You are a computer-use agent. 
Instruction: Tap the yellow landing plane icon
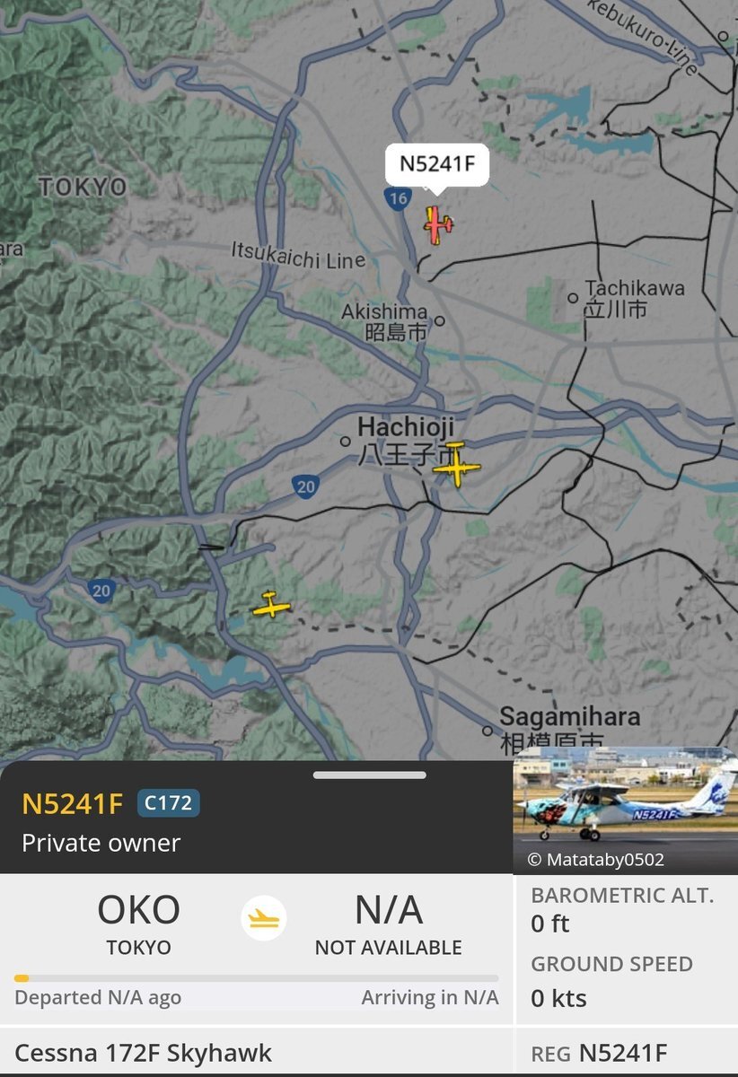pyautogui.click(x=263, y=920)
